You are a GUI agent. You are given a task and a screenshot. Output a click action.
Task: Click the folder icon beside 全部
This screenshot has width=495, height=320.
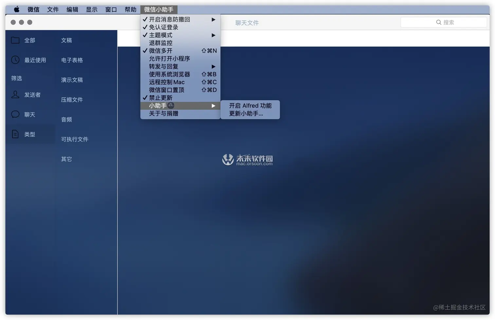[15, 40]
